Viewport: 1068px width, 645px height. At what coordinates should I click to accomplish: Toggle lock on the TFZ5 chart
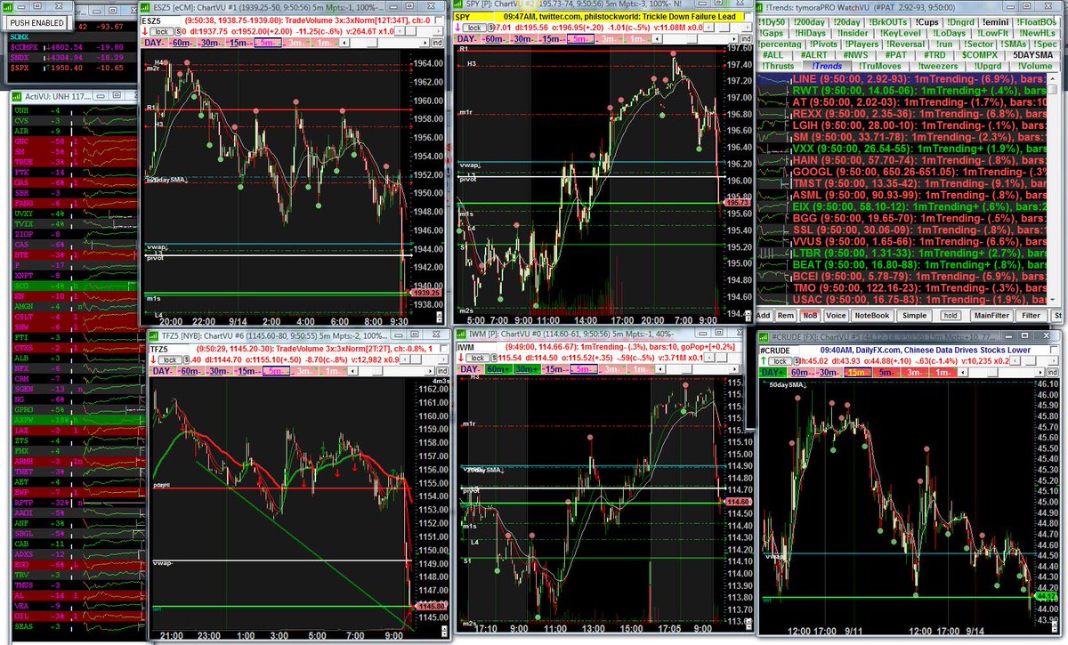(x=169, y=359)
